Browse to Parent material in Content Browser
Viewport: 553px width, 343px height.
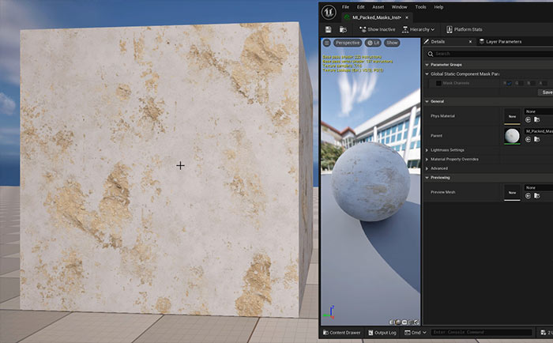pos(537,139)
